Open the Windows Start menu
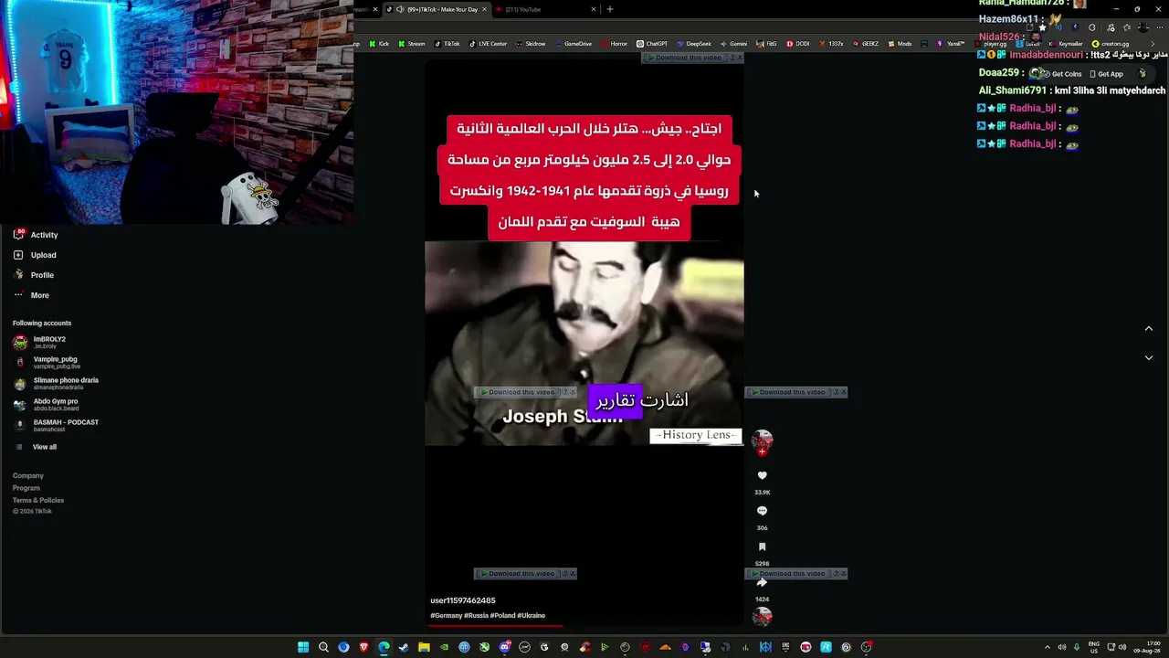1169x658 pixels. click(303, 647)
